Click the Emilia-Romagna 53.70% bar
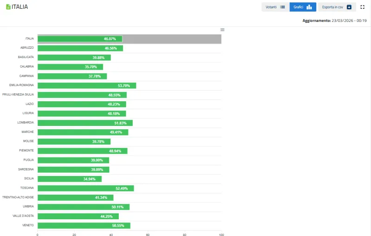The height and width of the screenshot is (236, 371). [x=87, y=85]
